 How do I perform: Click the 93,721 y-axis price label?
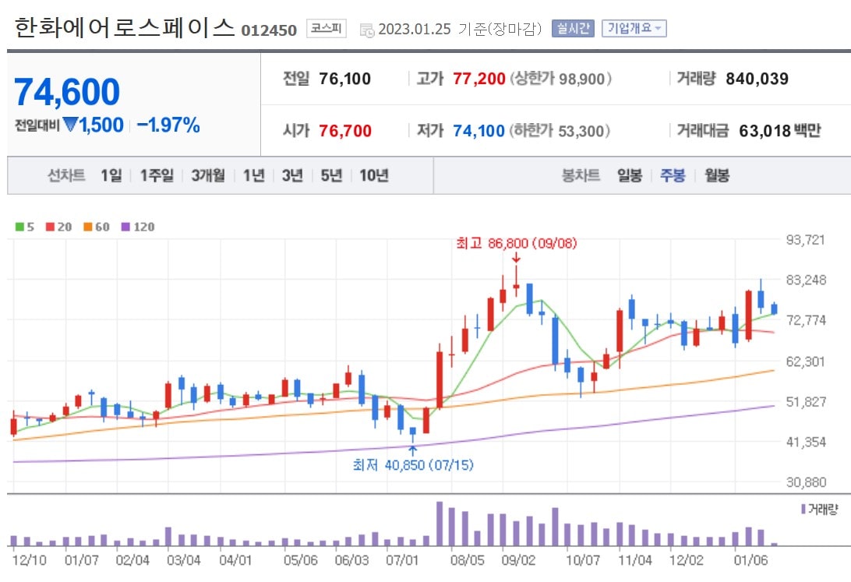pyautogui.click(x=806, y=240)
